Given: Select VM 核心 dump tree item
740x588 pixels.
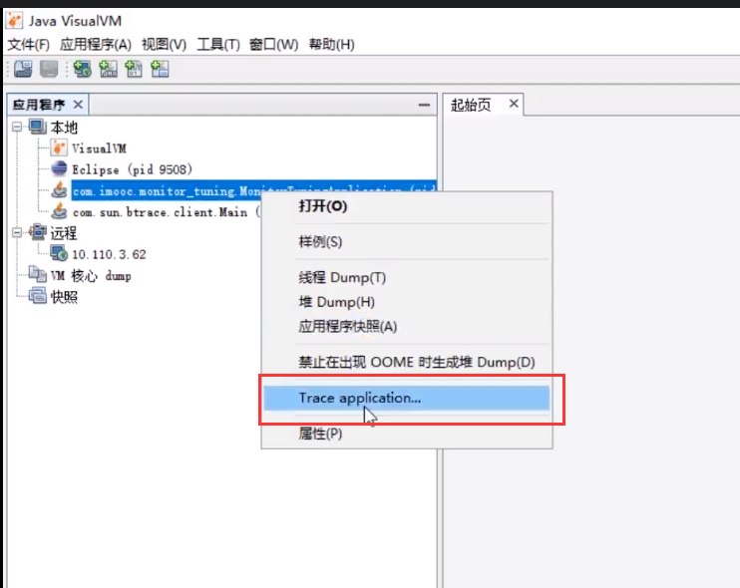Looking at the screenshot, I should coord(91,275).
